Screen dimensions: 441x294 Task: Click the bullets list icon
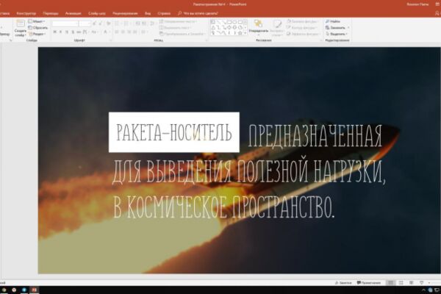tap(118, 24)
